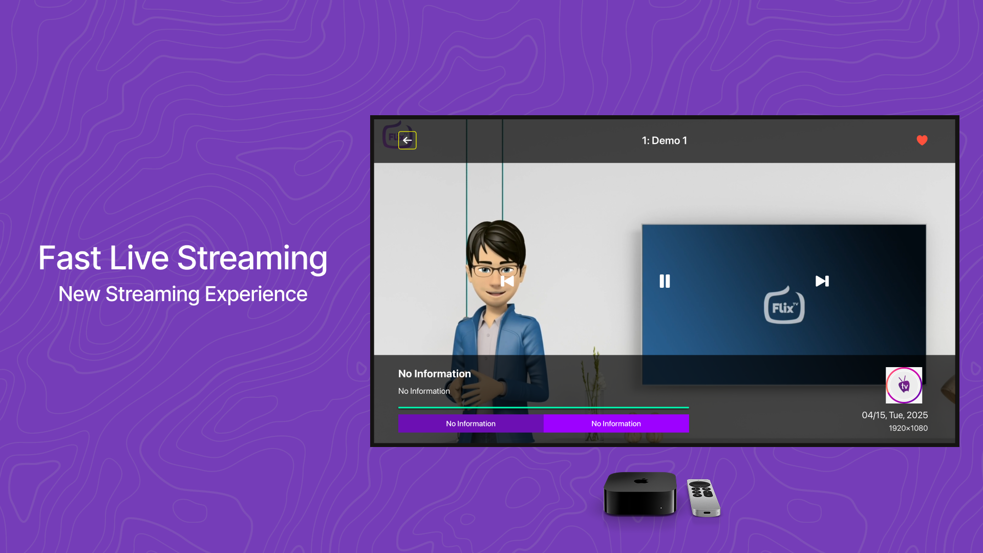Click the bold No Information program title
The height and width of the screenshot is (553, 983).
(x=435, y=374)
